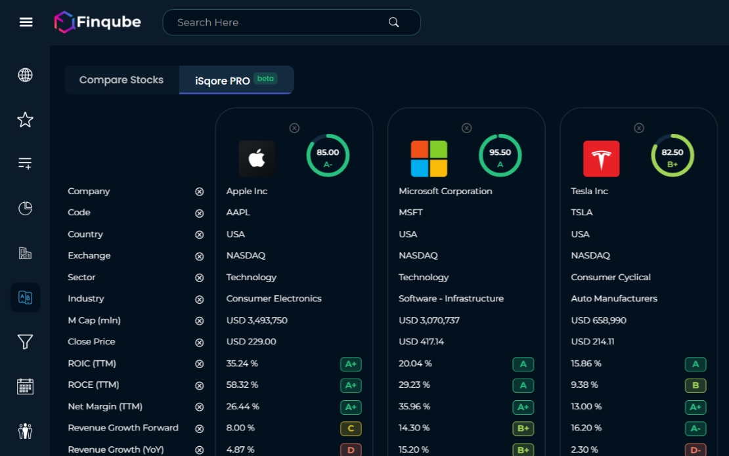This screenshot has height=456, width=729.
Task: Remove the Code row
Action: click(x=200, y=214)
